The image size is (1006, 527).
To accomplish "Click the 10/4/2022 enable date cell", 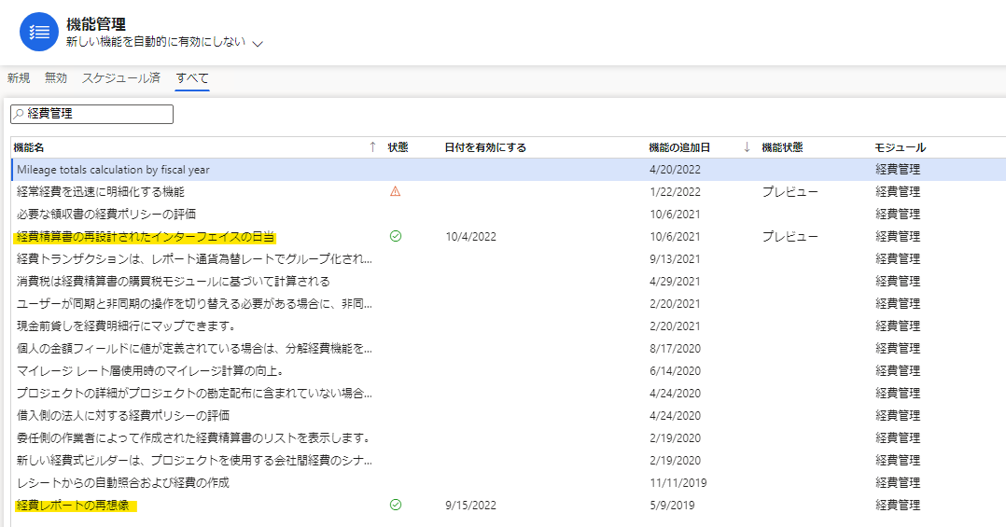I will pyautogui.click(x=471, y=237).
